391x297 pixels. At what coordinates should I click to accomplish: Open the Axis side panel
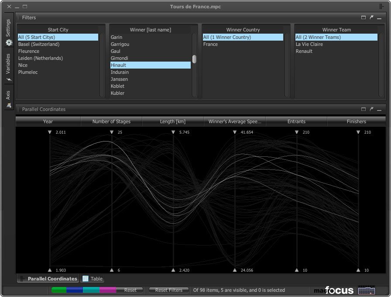pyautogui.click(x=8, y=99)
